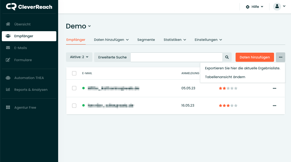Focus the recipient search input field

(x=177, y=57)
